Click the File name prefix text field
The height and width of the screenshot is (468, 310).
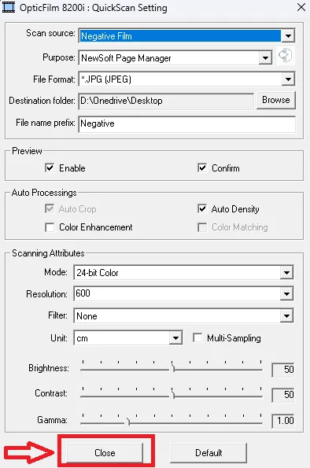point(187,123)
